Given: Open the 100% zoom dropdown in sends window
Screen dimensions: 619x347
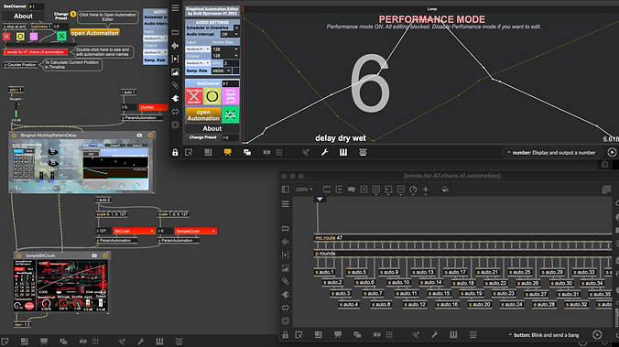Looking at the screenshot, I should point(304,190).
